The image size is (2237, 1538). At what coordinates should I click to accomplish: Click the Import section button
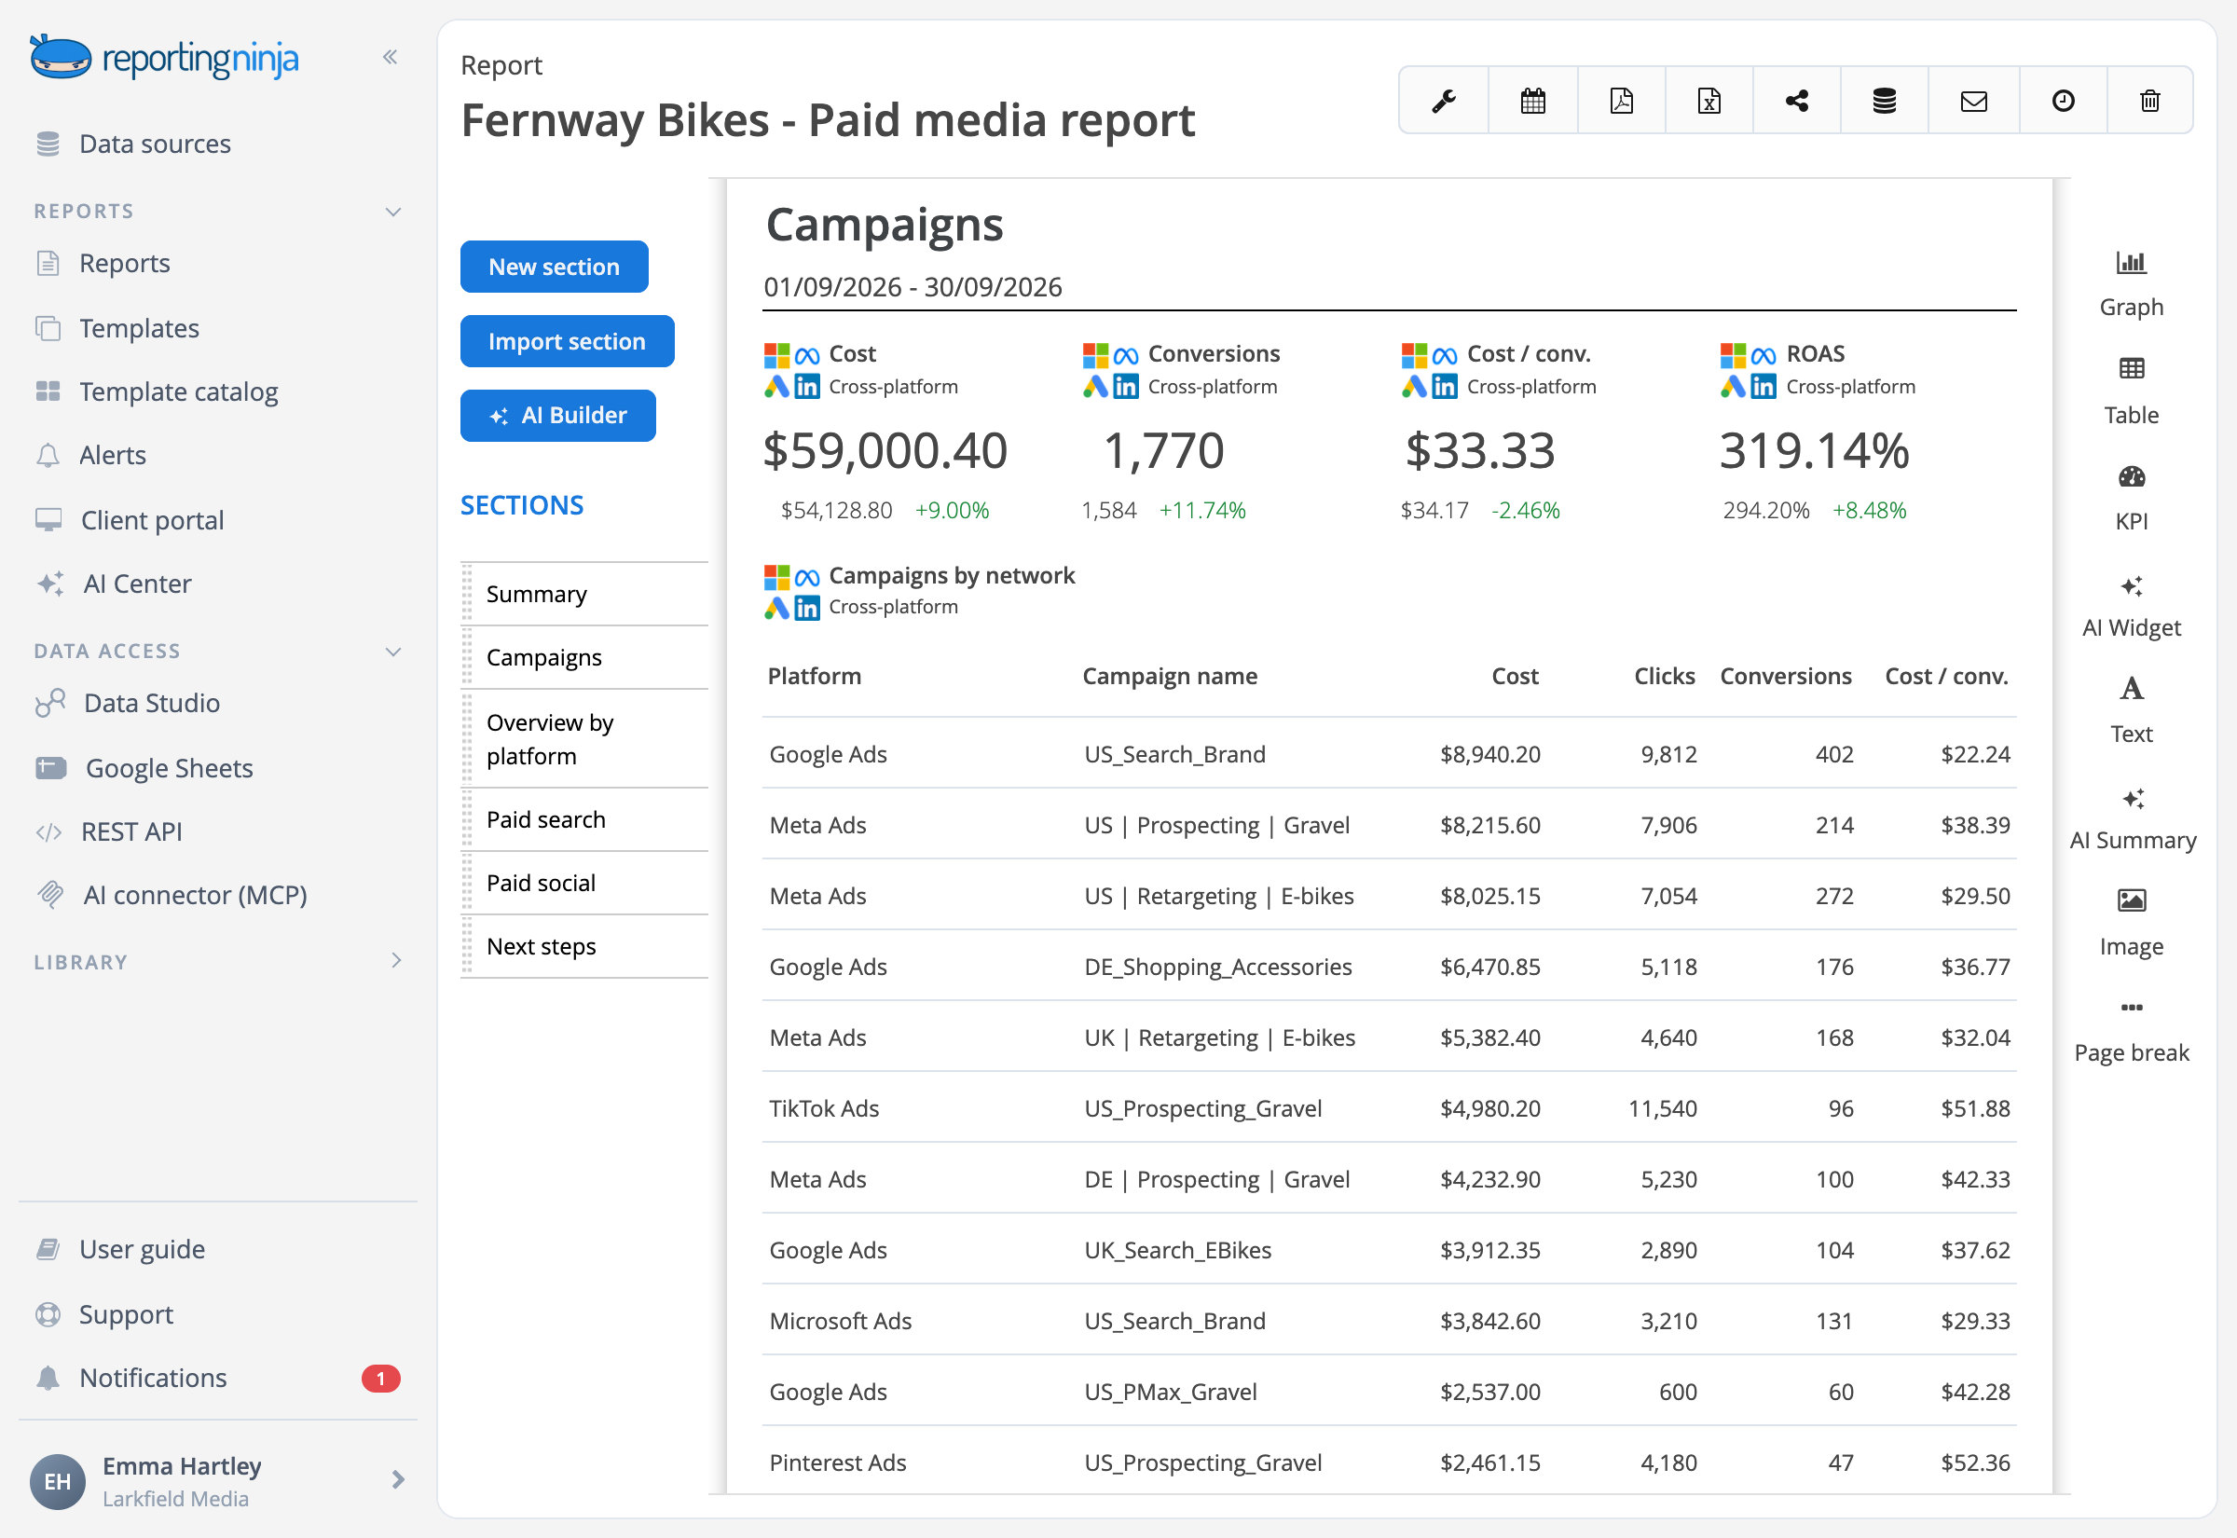[x=567, y=341]
